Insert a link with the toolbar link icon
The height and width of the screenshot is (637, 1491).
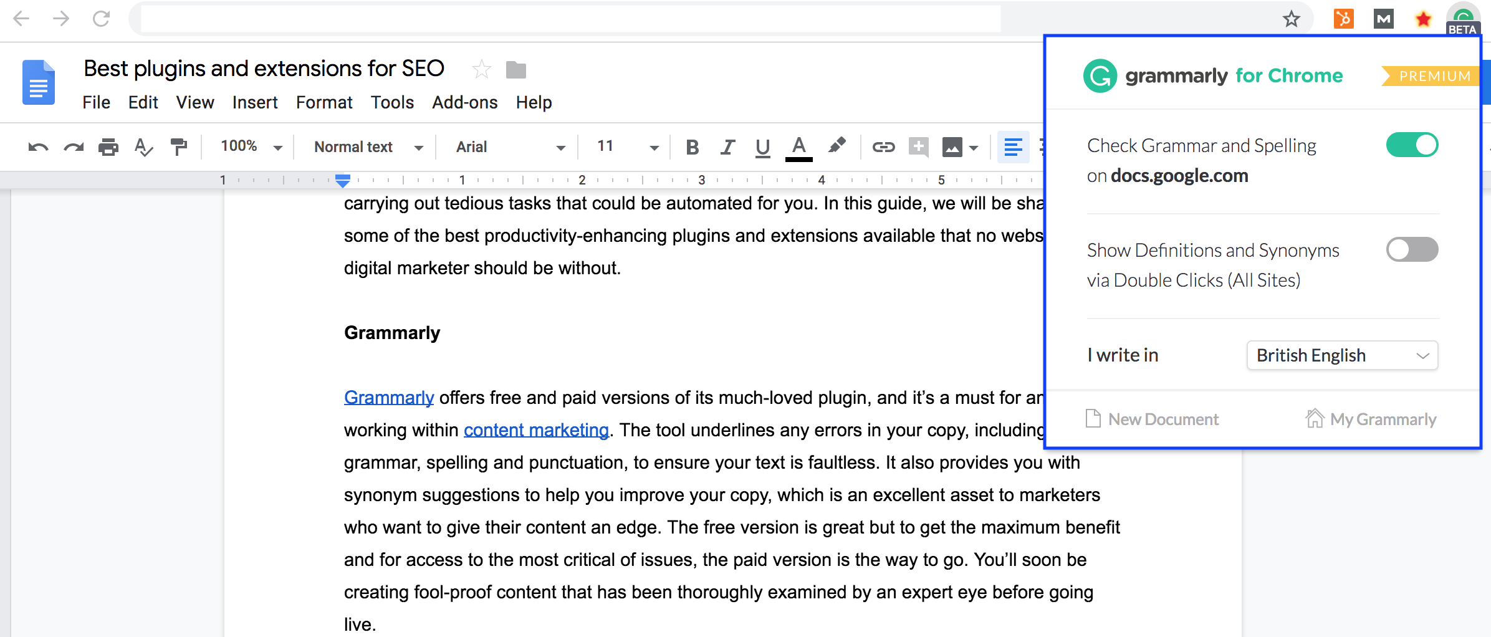click(x=883, y=147)
